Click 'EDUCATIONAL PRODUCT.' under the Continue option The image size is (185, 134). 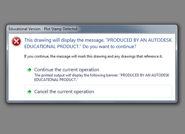pyautogui.click(x=55, y=80)
